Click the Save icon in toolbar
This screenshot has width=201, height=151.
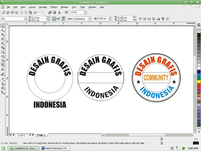12,12
